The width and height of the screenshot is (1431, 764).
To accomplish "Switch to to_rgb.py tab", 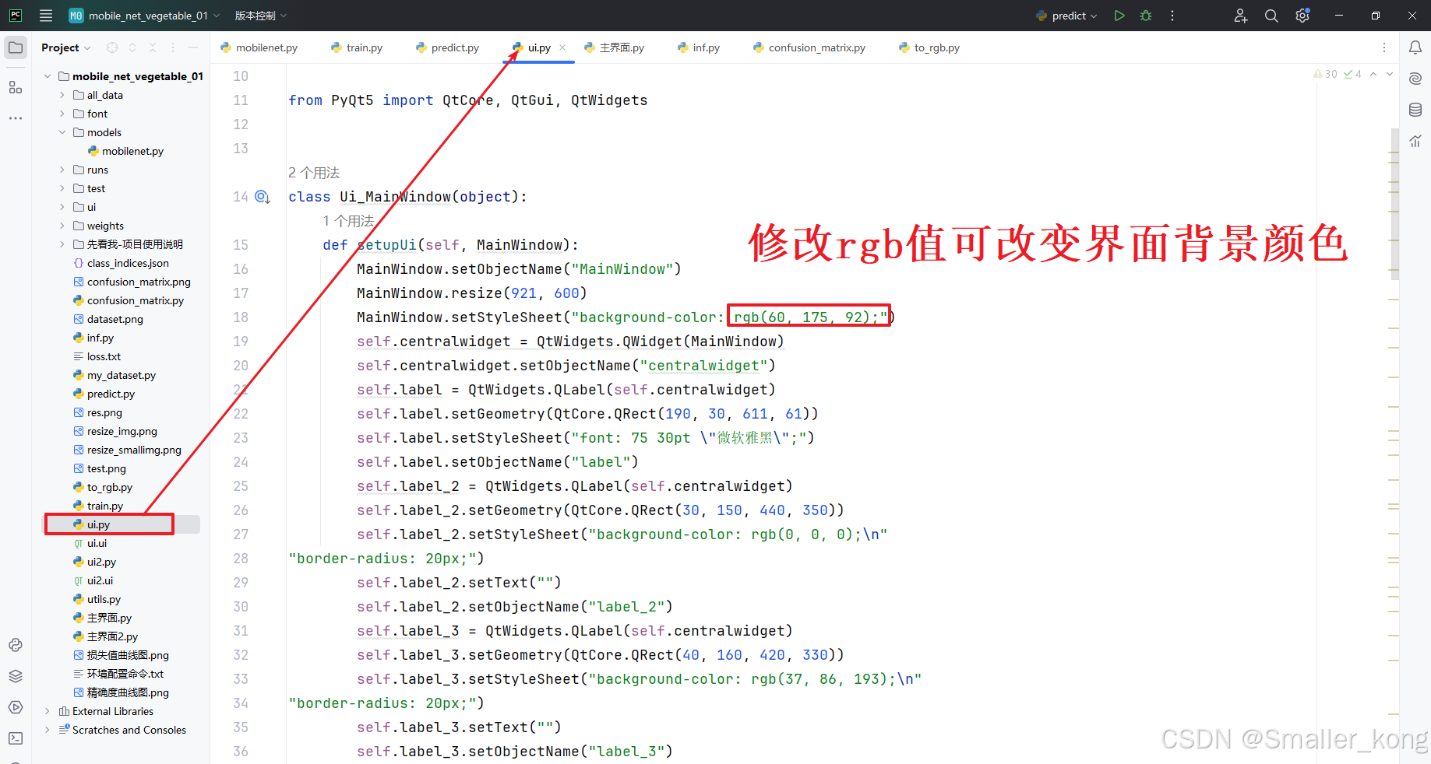I will click(929, 47).
